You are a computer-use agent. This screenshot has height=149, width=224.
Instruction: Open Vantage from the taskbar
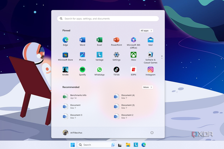[136, 145]
